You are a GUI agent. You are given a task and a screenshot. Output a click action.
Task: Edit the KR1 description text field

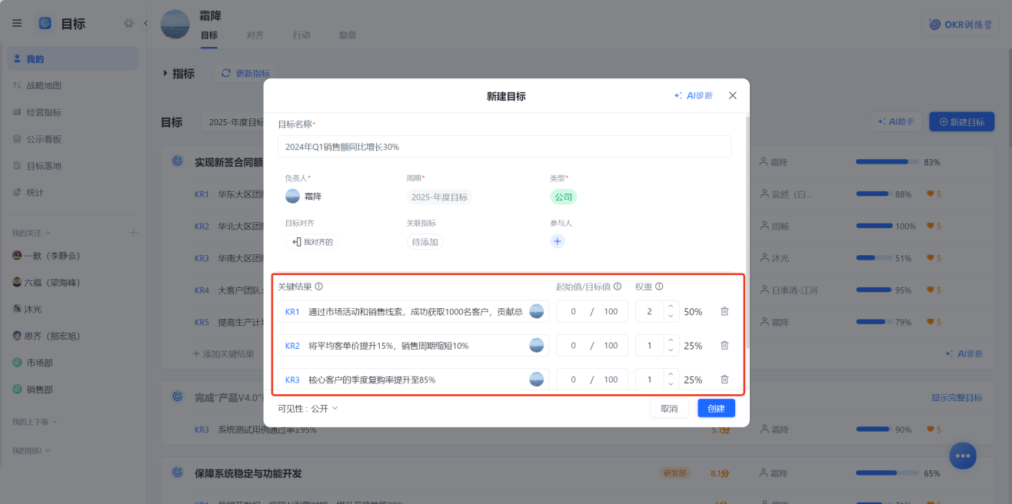[x=414, y=311]
